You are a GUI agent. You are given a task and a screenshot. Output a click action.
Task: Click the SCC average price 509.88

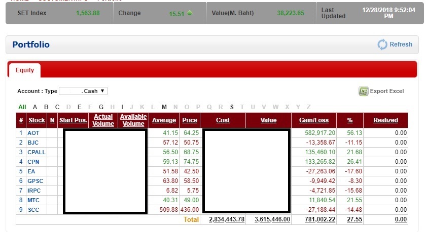tap(169, 210)
